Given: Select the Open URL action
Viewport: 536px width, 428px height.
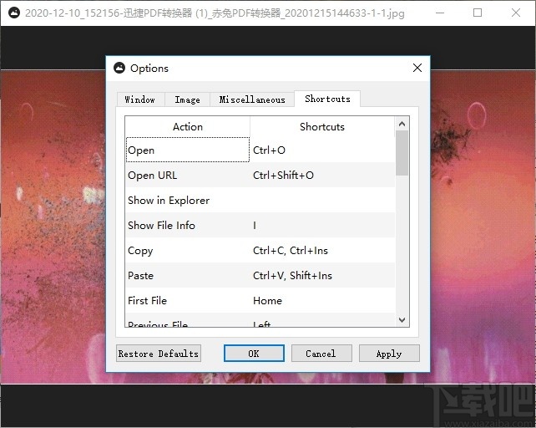Looking at the screenshot, I should coord(188,175).
